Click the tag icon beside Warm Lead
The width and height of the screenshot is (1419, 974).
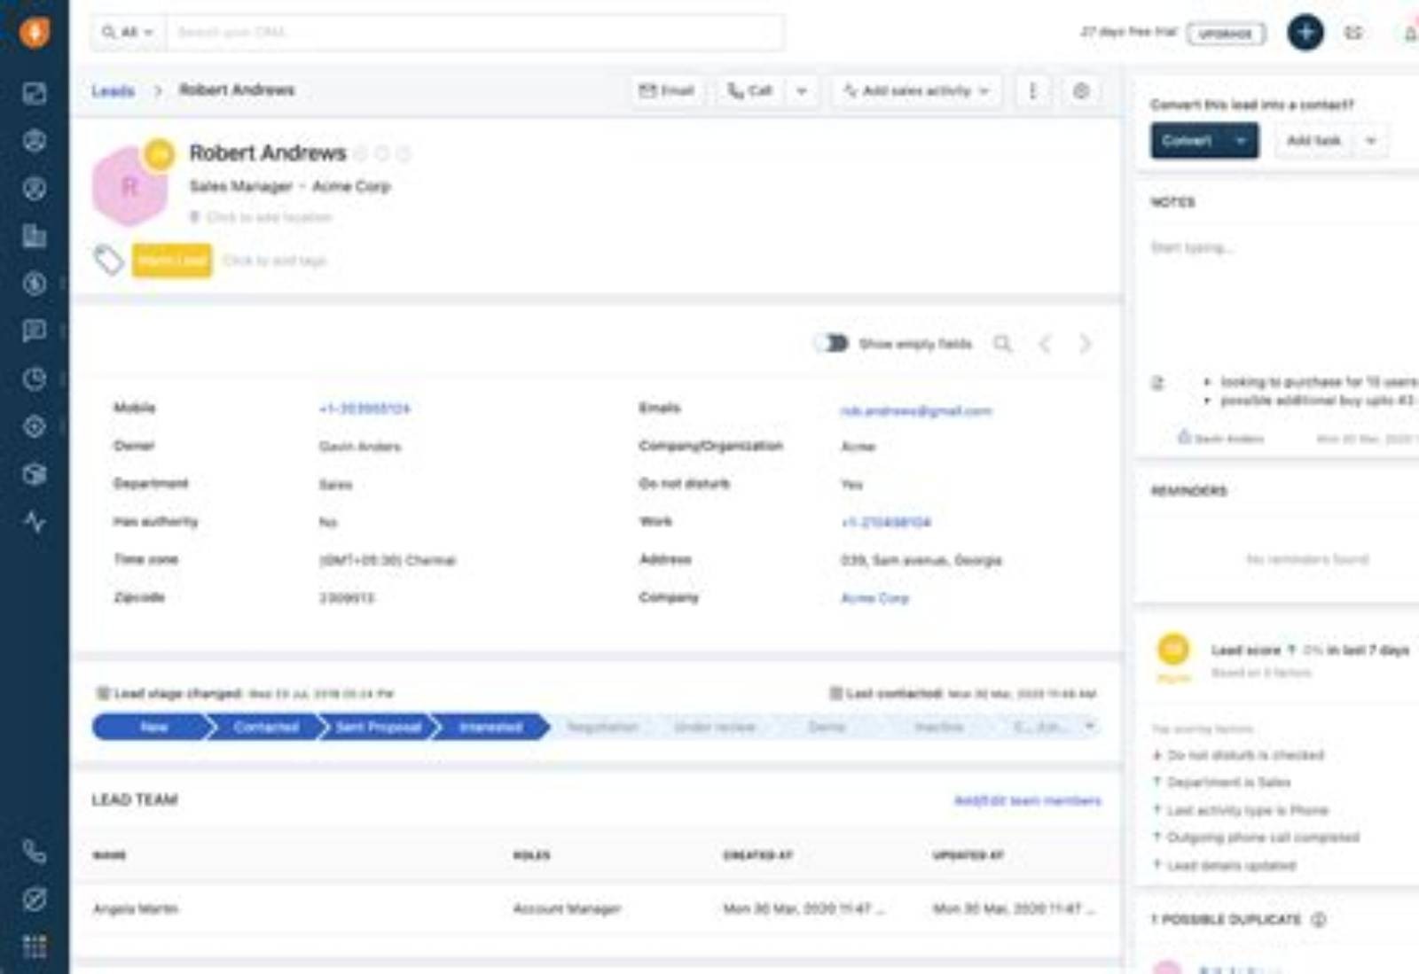pyautogui.click(x=108, y=261)
